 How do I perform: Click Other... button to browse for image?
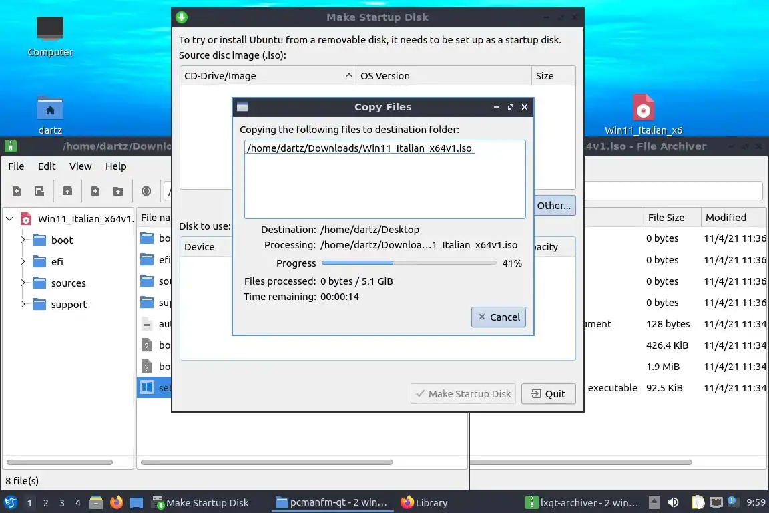point(553,205)
